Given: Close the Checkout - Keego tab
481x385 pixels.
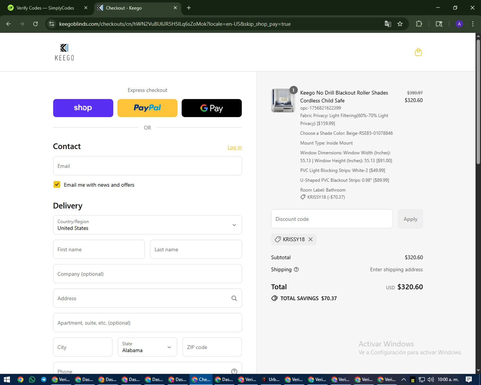Looking at the screenshot, I should point(175,8).
